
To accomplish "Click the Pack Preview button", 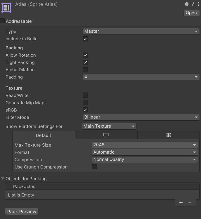I will tap(22, 211).
